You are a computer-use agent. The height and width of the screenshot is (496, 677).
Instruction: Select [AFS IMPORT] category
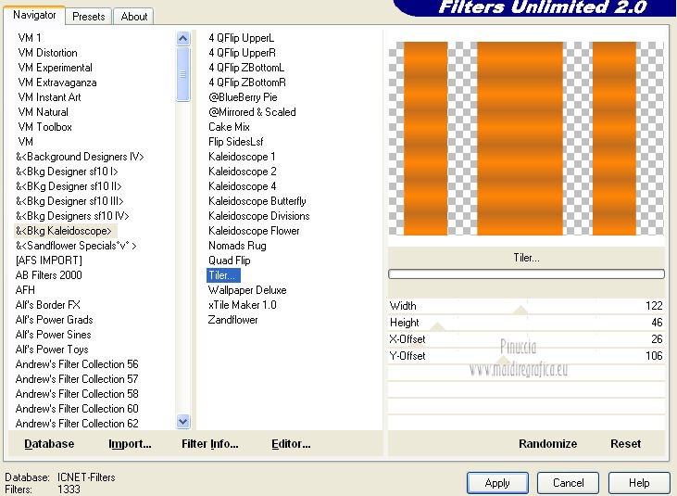(48, 261)
